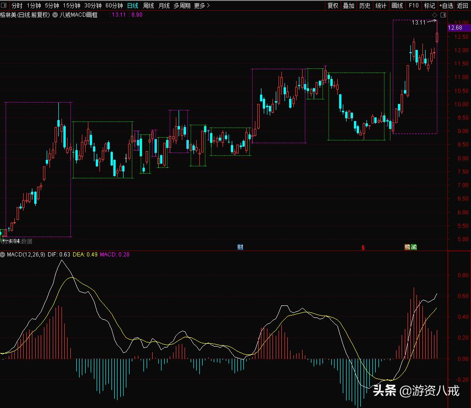
Task: Add stock via +自选 button
Action: point(446,6)
